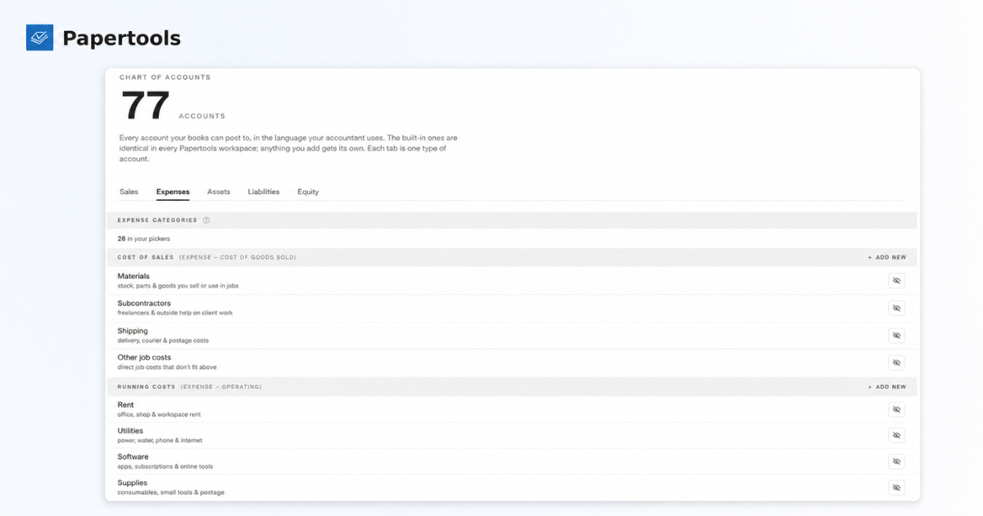
Task: Select the Utilities account name
Action: [130, 431]
